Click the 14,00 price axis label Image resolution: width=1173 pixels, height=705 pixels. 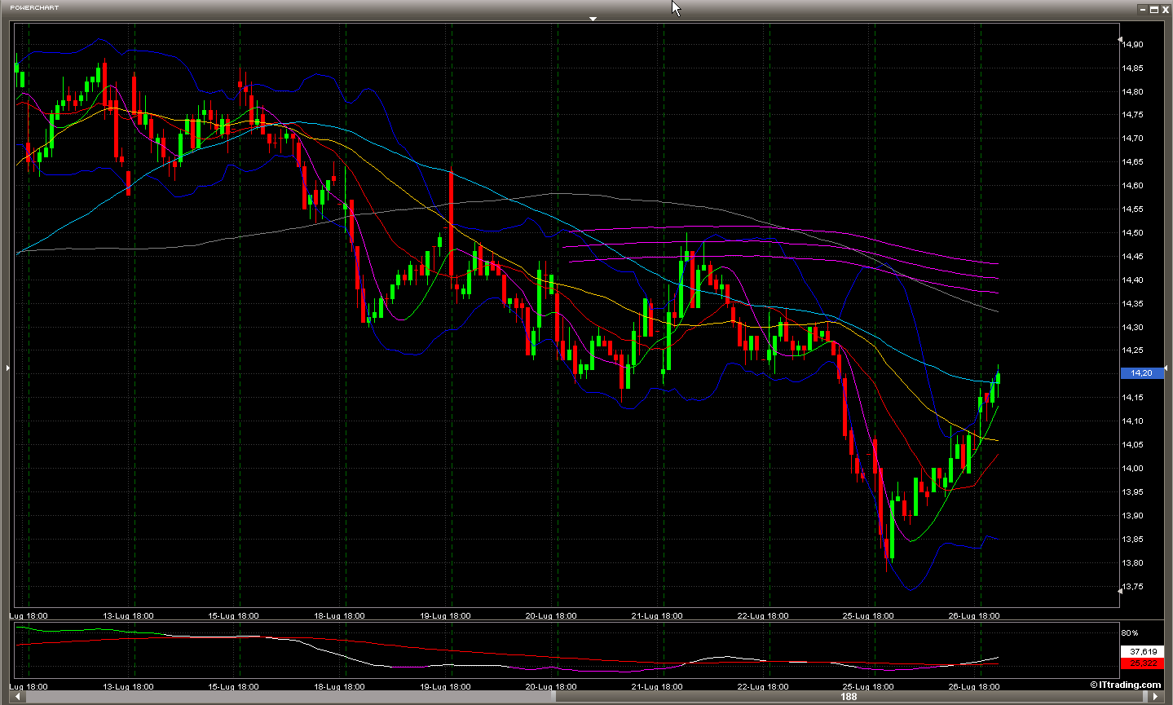pyautogui.click(x=1132, y=469)
